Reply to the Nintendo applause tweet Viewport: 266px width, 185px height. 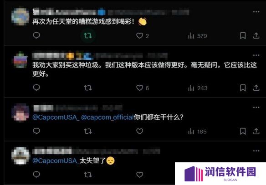pos(36,35)
